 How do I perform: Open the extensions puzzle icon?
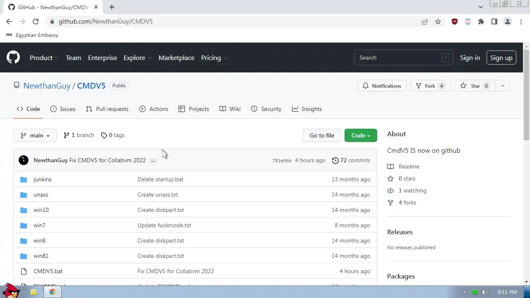click(481, 22)
